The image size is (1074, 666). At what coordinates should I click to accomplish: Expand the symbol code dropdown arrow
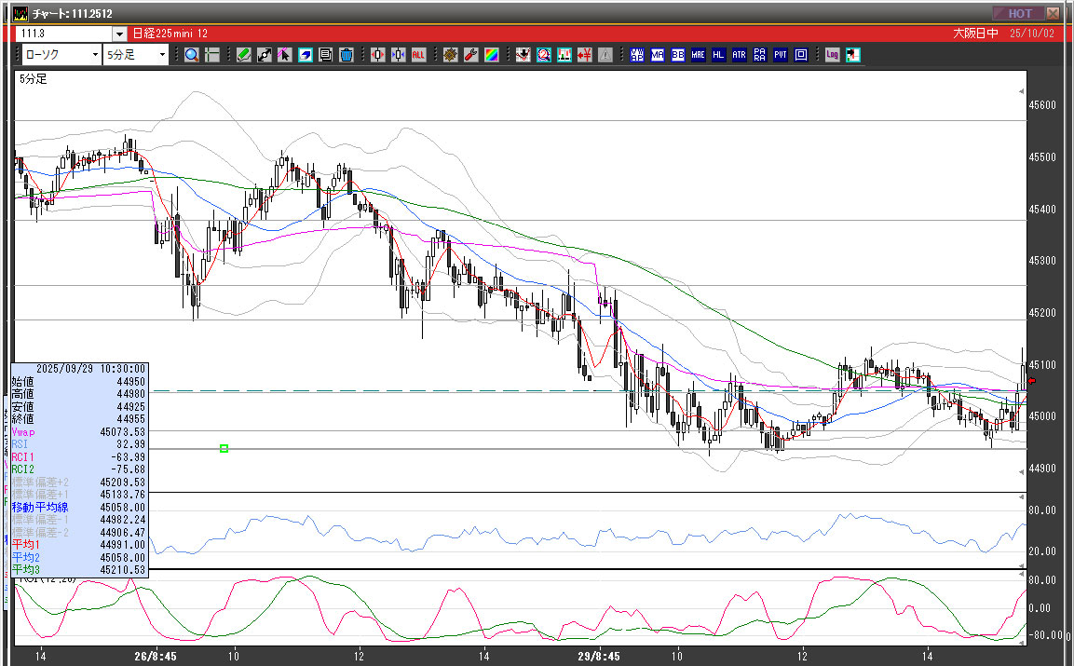click(x=119, y=34)
